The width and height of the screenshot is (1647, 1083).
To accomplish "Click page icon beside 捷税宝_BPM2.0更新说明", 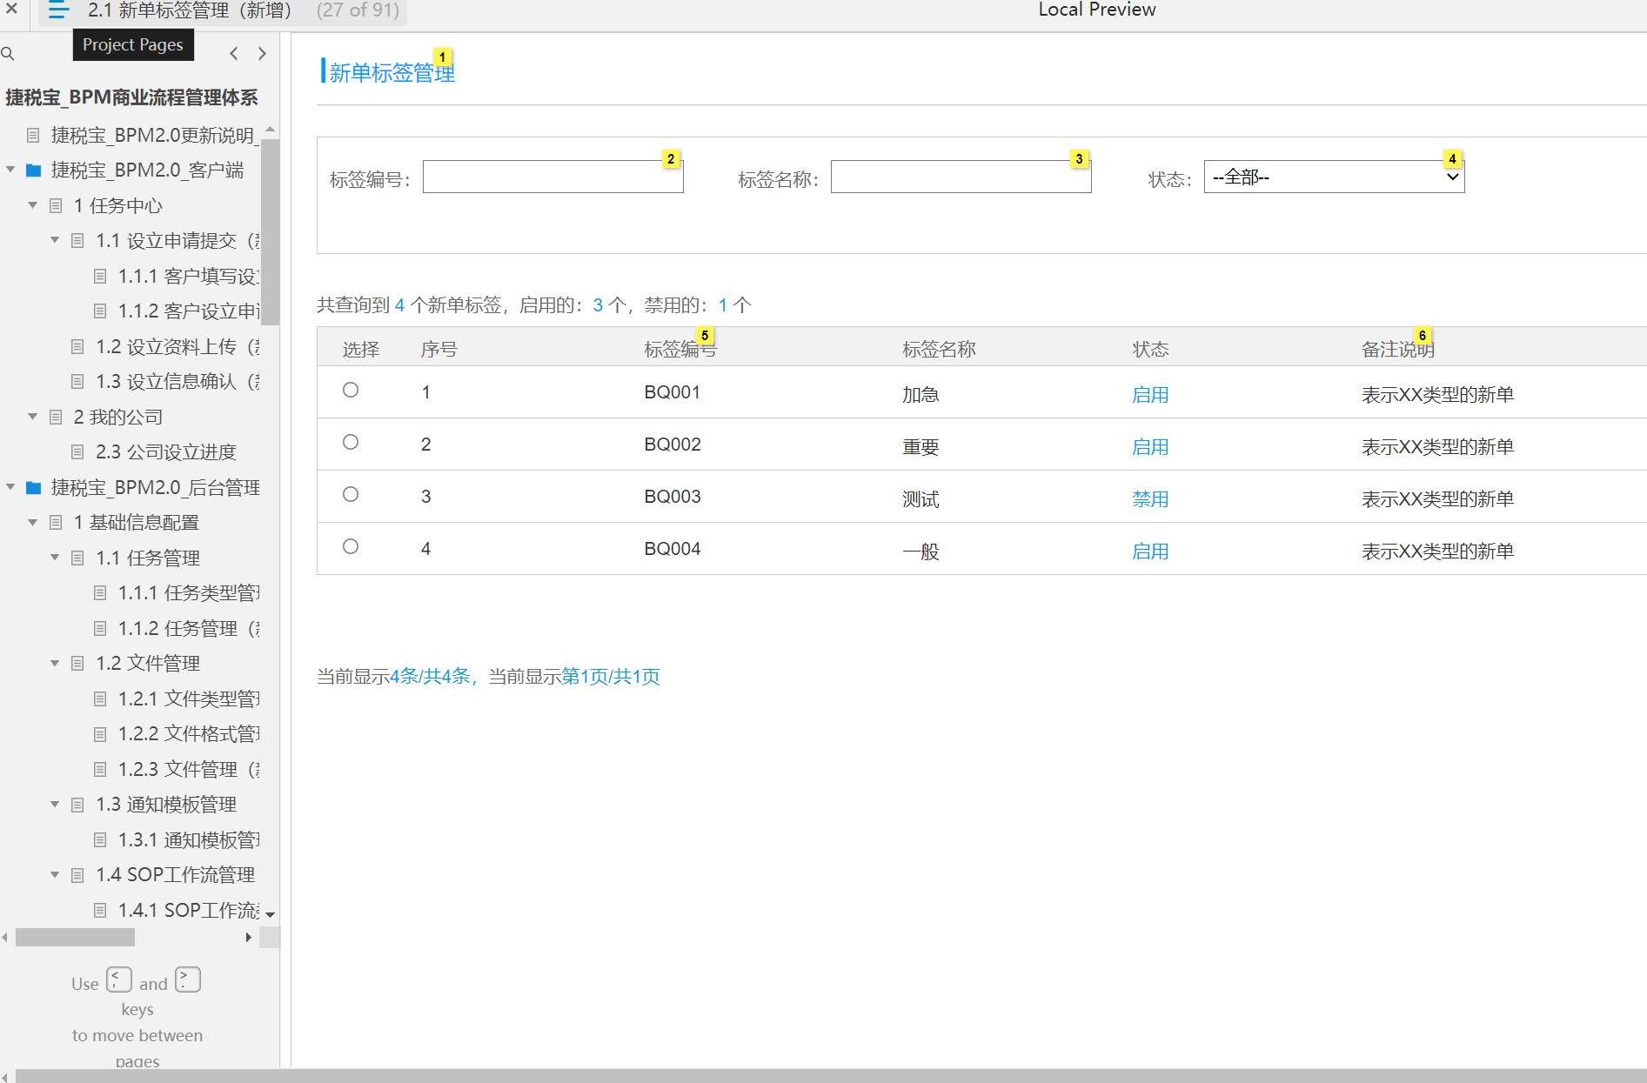I will (x=33, y=136).
